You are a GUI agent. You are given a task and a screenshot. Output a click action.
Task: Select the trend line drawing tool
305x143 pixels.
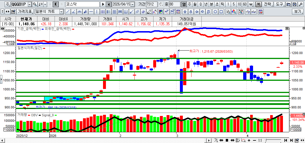[x=68, y=12]
